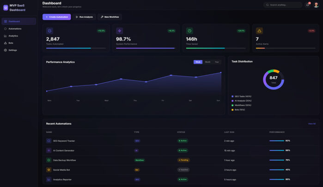
Task: Click the Run Analysis button
Action: 84,17
